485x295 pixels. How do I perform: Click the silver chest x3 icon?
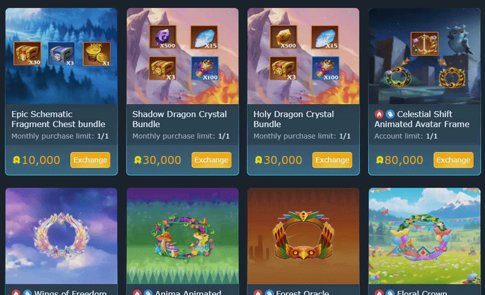61,54
